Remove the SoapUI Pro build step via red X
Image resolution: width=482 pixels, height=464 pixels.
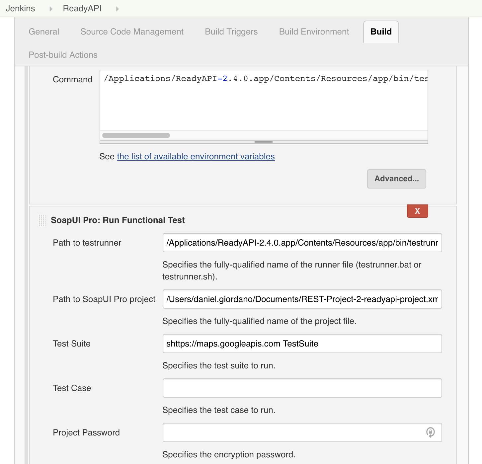pyautogui.click(x=417, y=211)
